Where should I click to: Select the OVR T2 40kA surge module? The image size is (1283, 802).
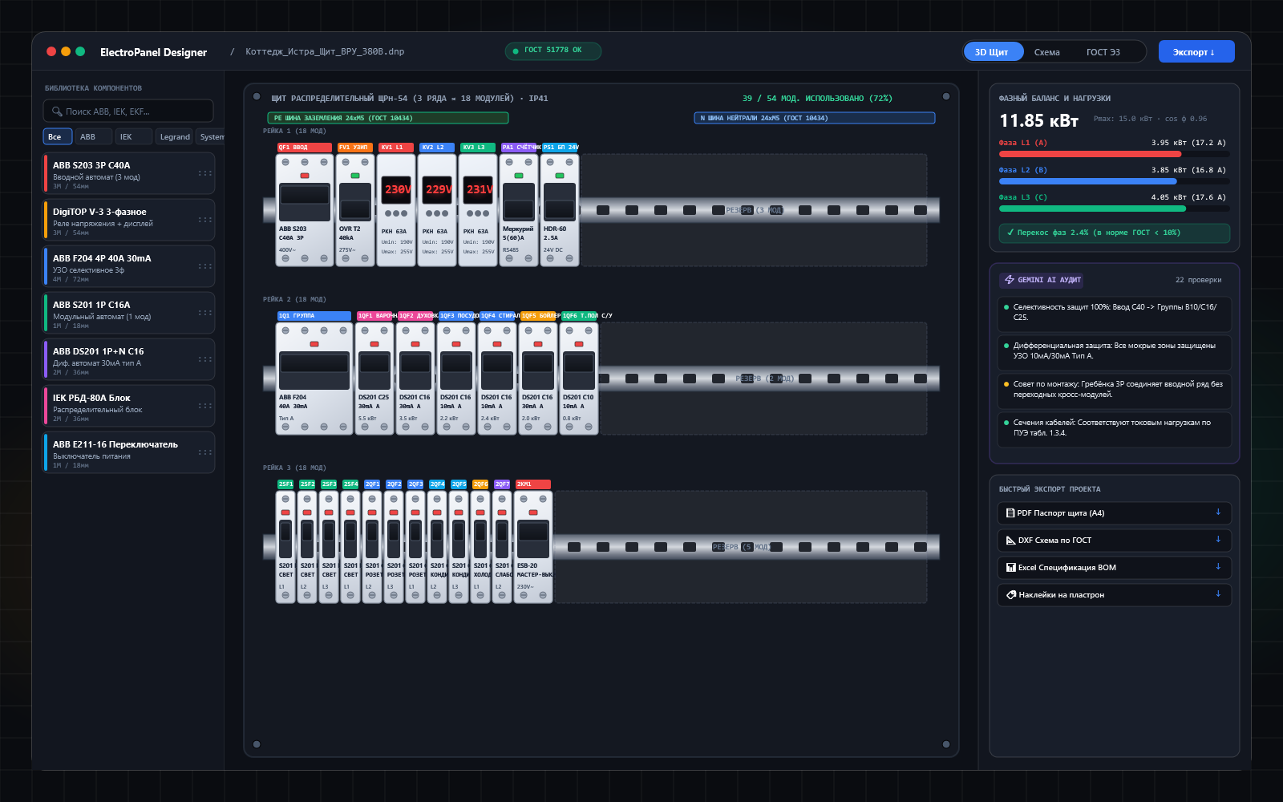tap(354, 210)
